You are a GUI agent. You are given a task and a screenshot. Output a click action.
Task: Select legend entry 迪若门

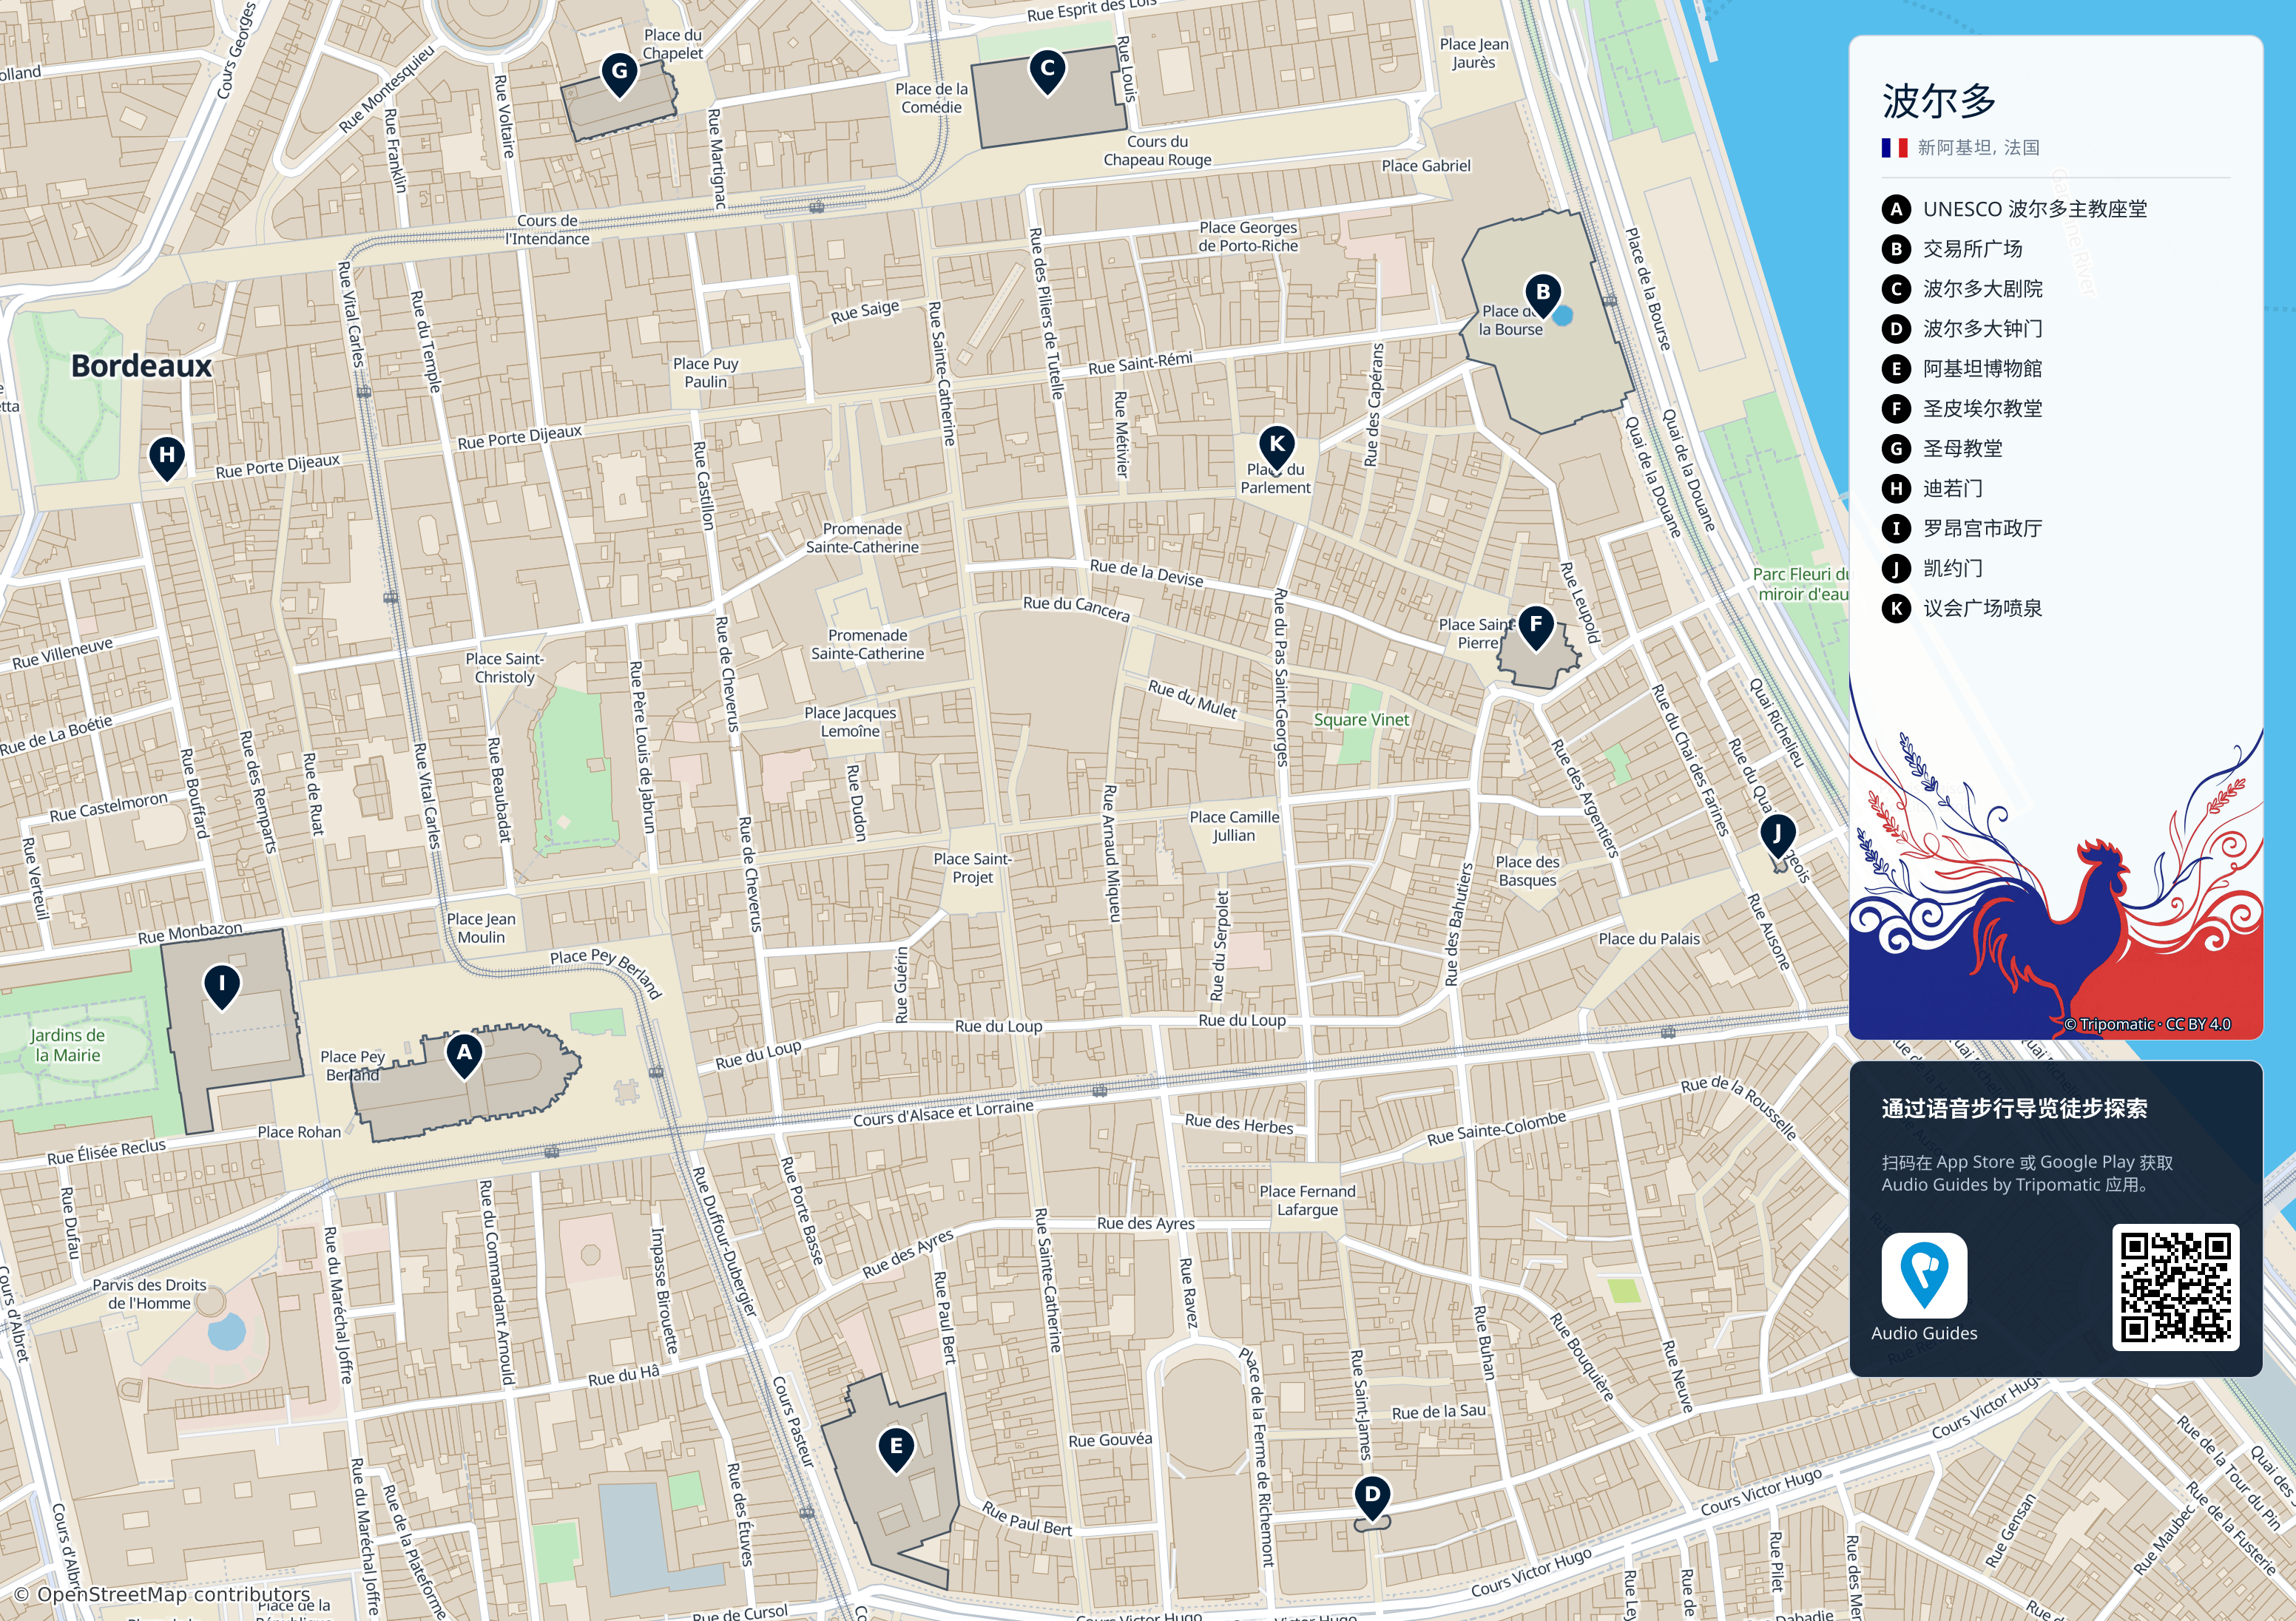tap(1932, 489)
